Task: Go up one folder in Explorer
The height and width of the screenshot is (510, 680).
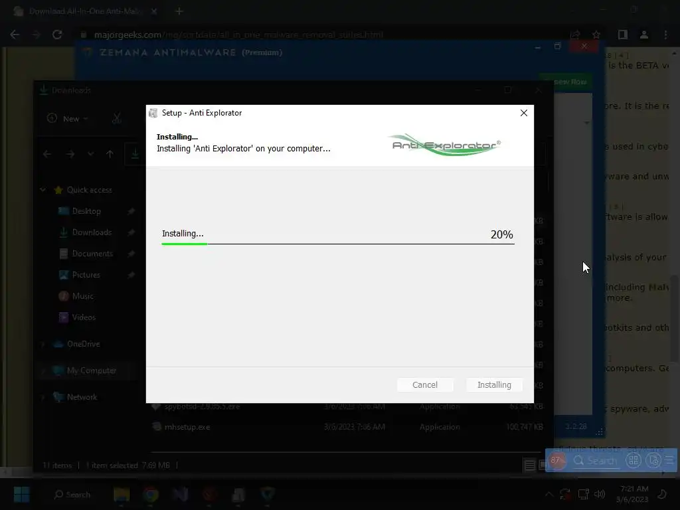Action: pyautogui.click(x=110, y=154)
